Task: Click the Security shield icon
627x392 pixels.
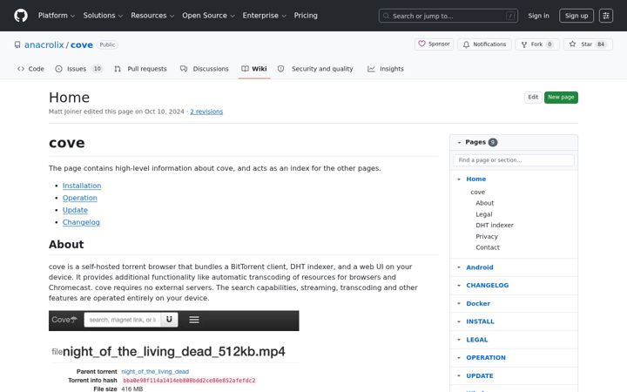Action: tap(281, 69)
